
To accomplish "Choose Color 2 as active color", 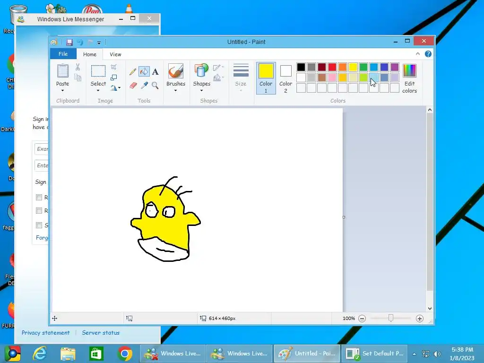I will (285, 78).
